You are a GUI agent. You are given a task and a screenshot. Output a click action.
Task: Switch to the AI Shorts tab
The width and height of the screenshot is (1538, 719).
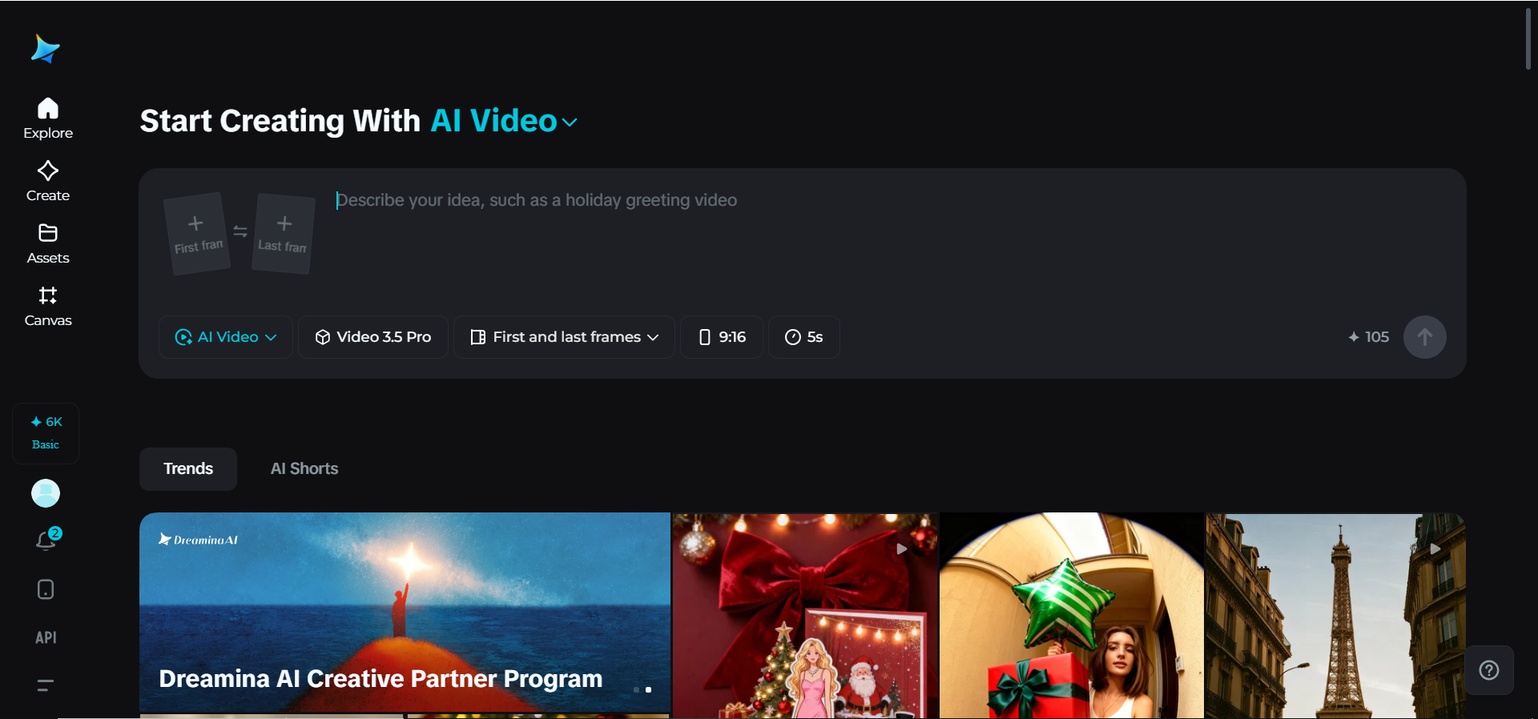[x=304, y=469]
